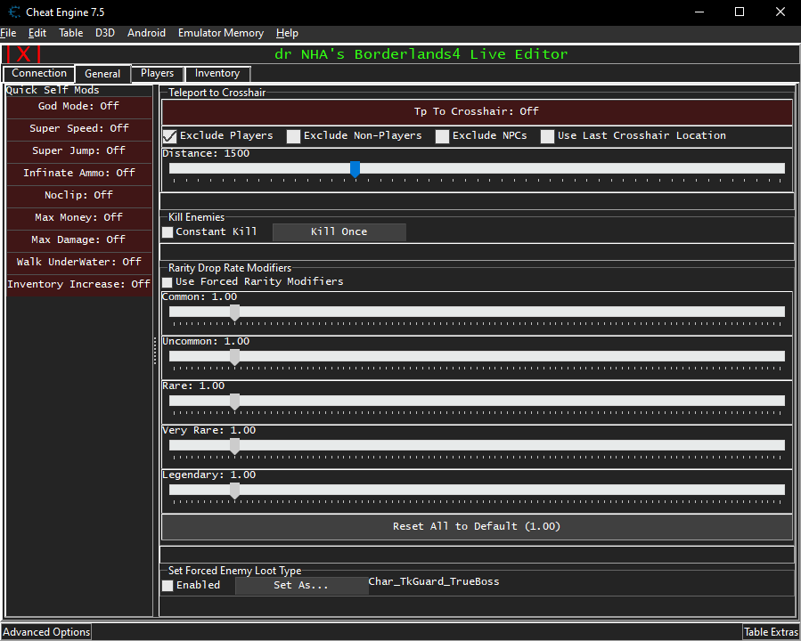Toggle Super Speed

[x=78, y=128]
